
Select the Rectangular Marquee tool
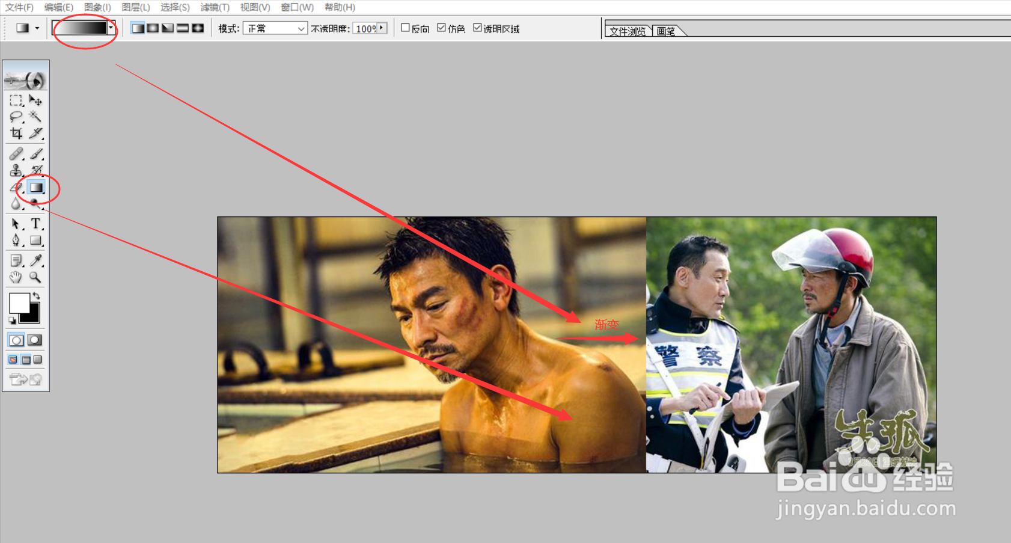click(x=16, y=100)
